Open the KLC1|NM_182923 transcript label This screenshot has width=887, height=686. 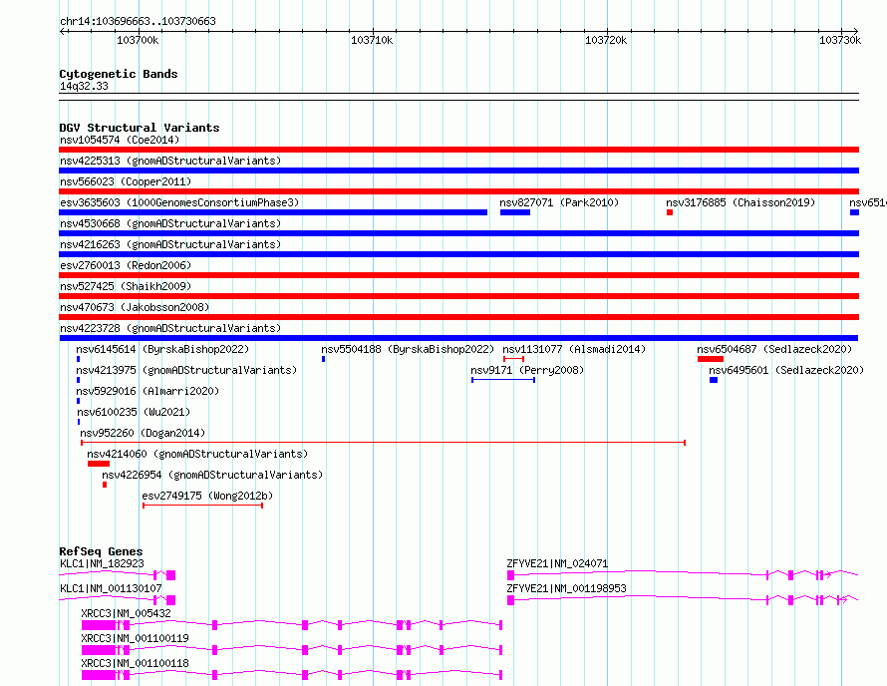point(102,563)
